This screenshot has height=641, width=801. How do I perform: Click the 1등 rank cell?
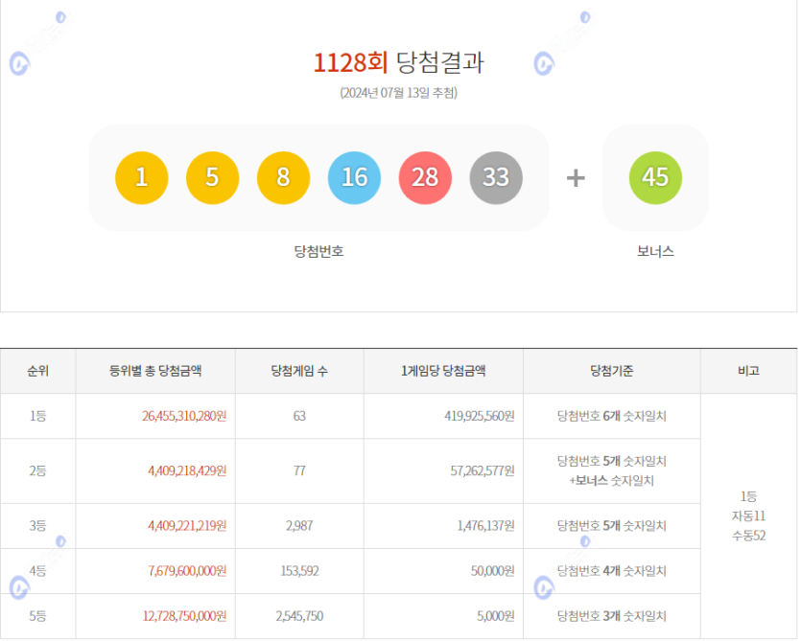(x=37, y=416)
